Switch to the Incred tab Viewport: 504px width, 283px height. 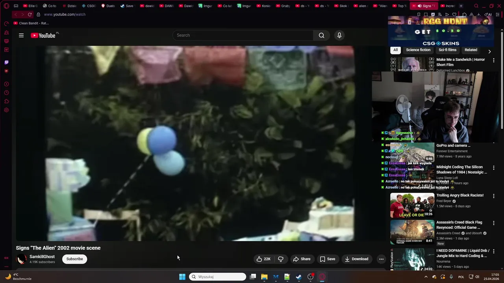point(447,6)
